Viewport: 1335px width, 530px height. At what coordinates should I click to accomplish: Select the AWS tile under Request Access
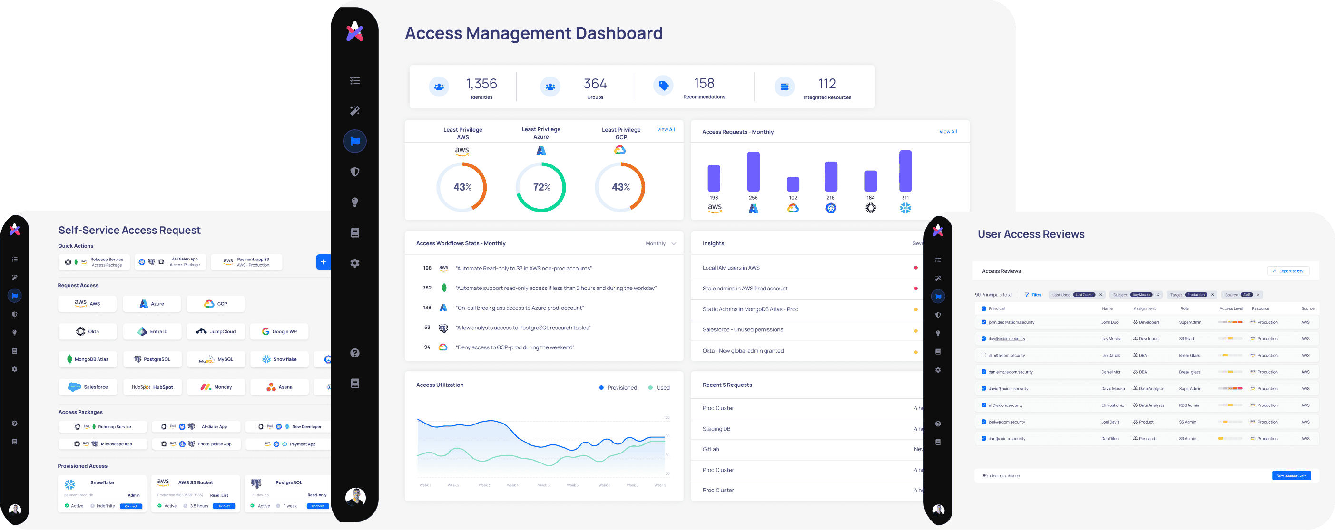click(x=87, y=304)
